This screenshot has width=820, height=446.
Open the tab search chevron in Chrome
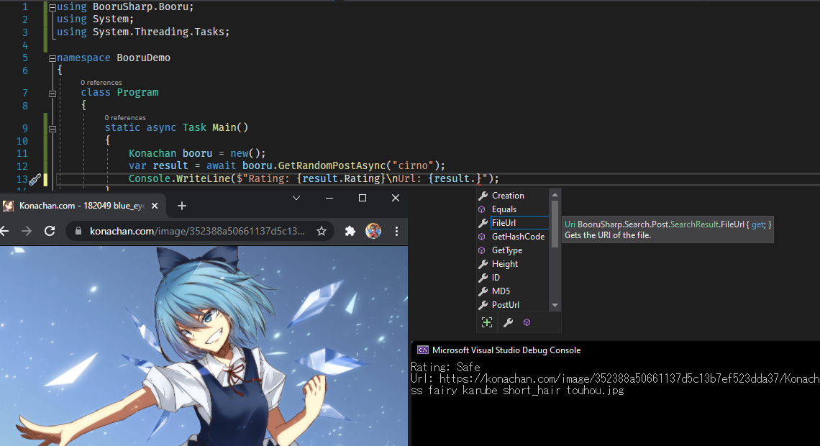click(296, 198)
